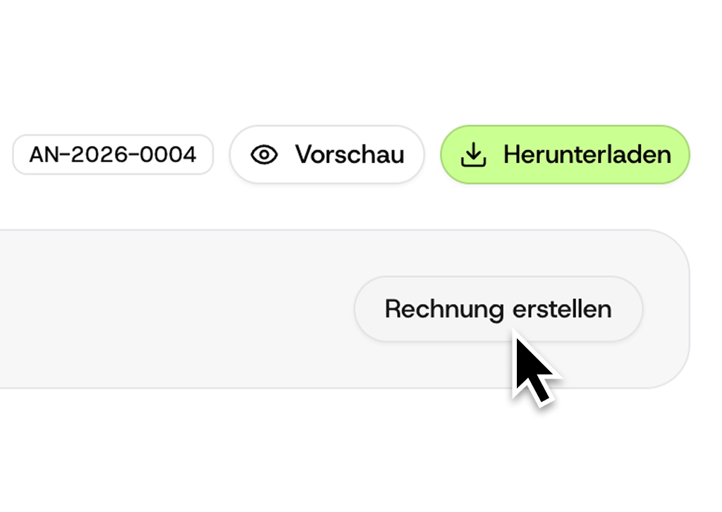Select the AN-2026-0004 number badge

click(113, 154)
